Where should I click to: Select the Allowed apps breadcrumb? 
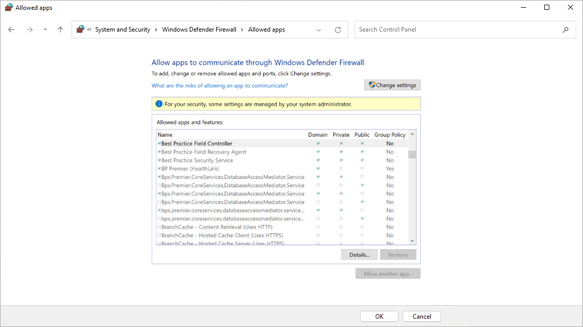(x=266, y=30)
